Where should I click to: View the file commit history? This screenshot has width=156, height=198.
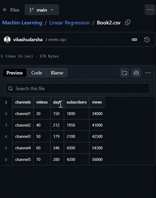pos(147,40)
